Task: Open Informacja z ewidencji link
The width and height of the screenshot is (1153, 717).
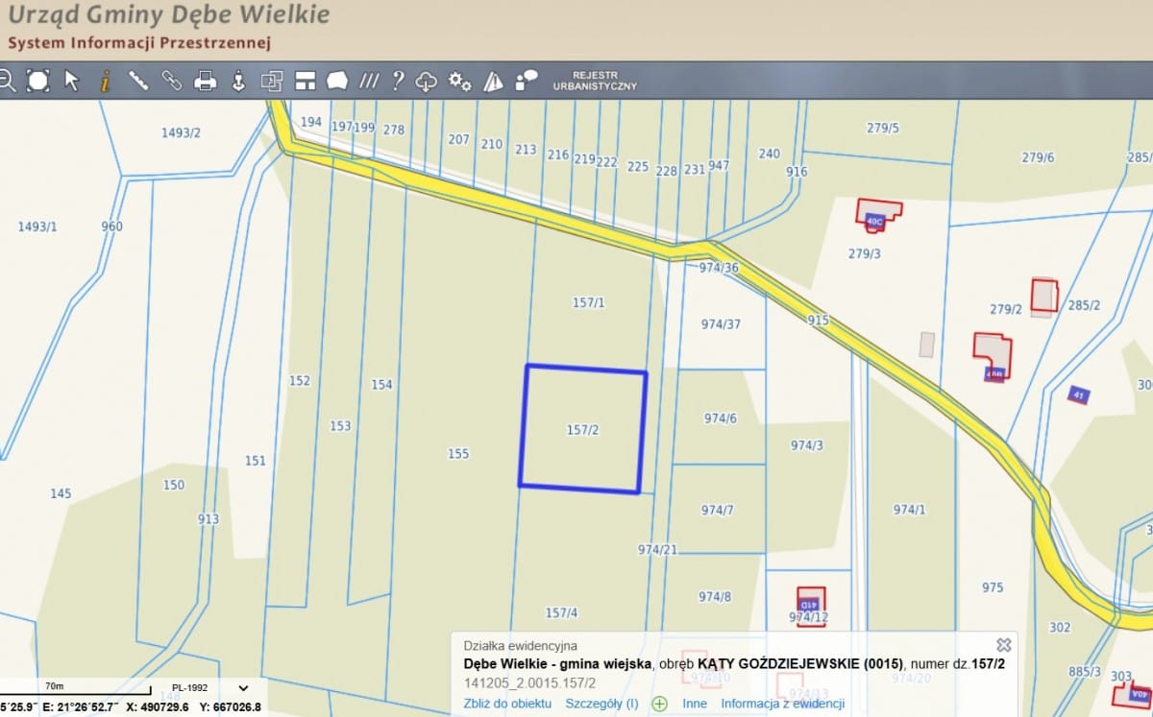Action: 782,704
